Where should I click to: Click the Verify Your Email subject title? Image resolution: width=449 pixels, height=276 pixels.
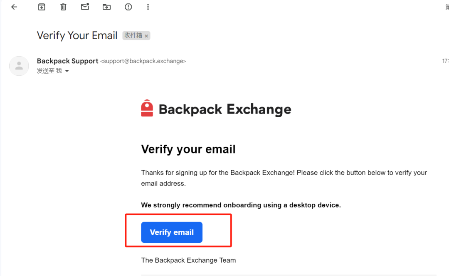[77, 35]
